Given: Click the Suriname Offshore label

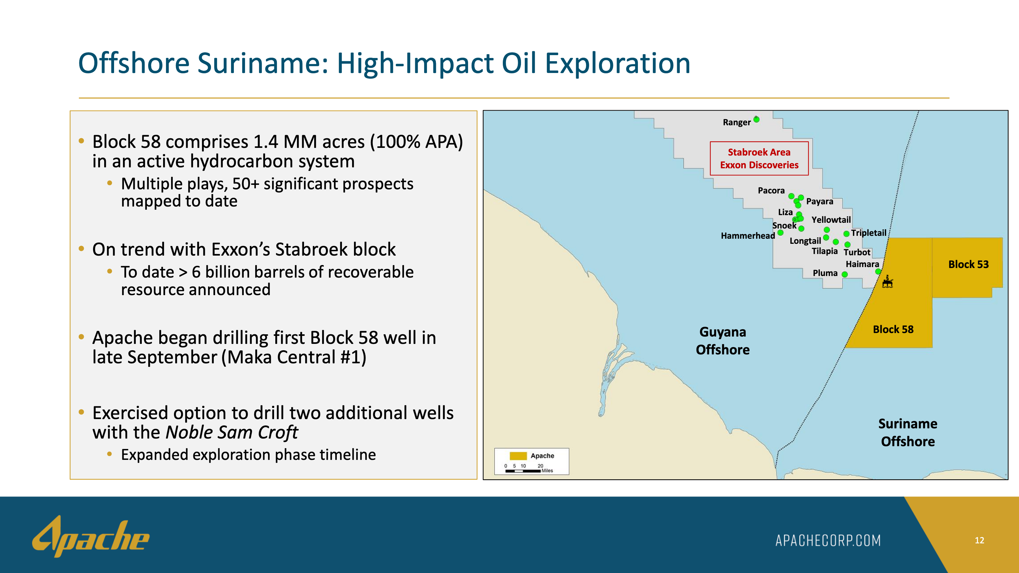Looking at the screenshot, I should pyautogui.click(x=908, y=432).
